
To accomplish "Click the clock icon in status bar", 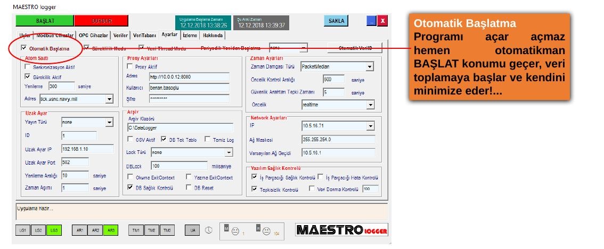I will click(x=208, y=230).
